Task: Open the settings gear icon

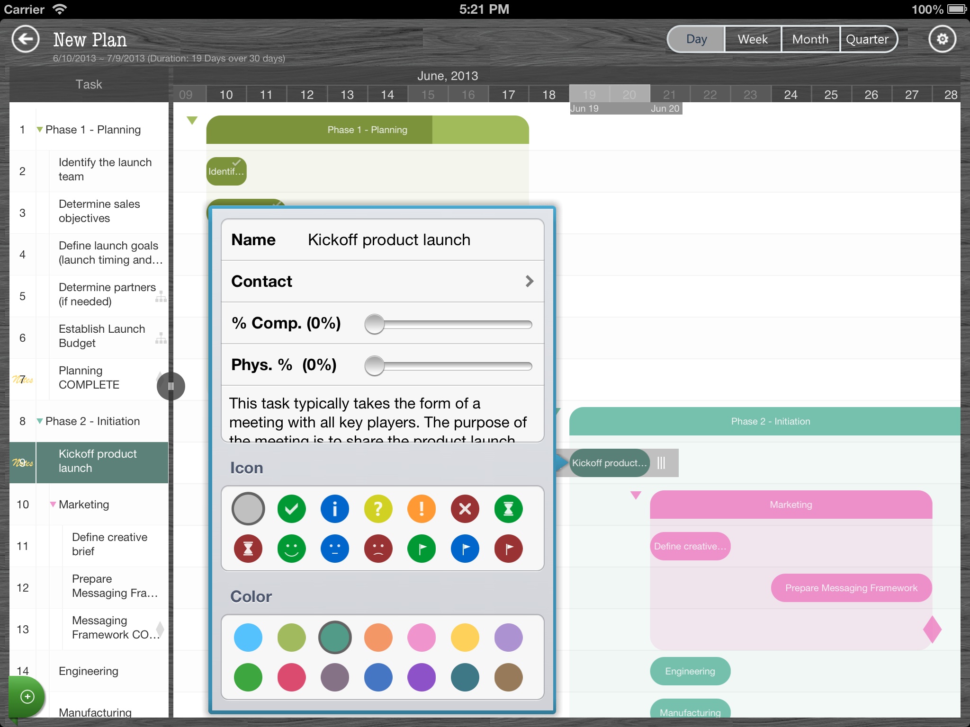Action: tap(942, 39)
